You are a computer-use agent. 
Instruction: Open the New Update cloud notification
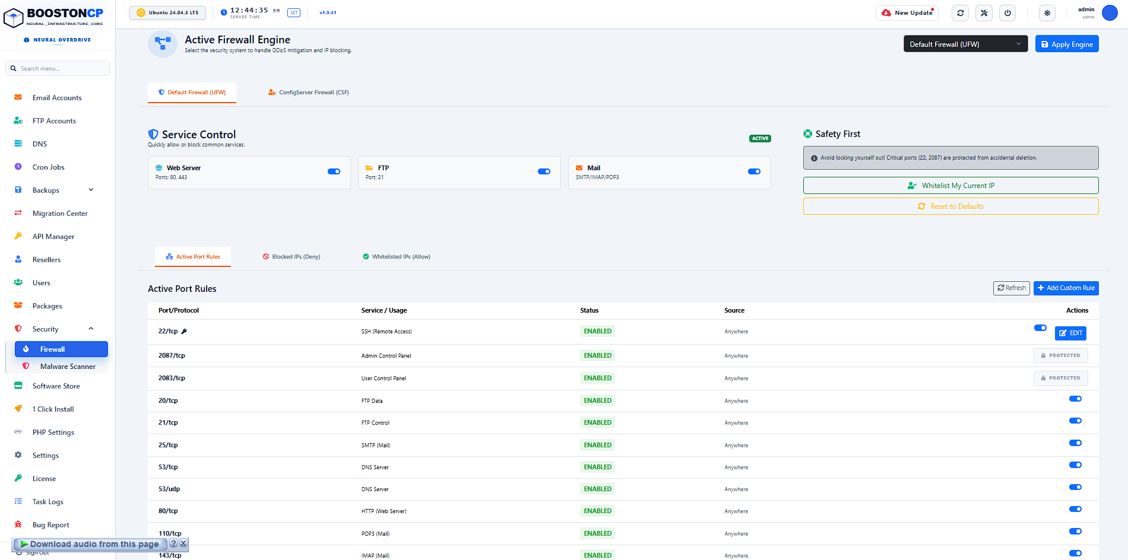[907, 12]
